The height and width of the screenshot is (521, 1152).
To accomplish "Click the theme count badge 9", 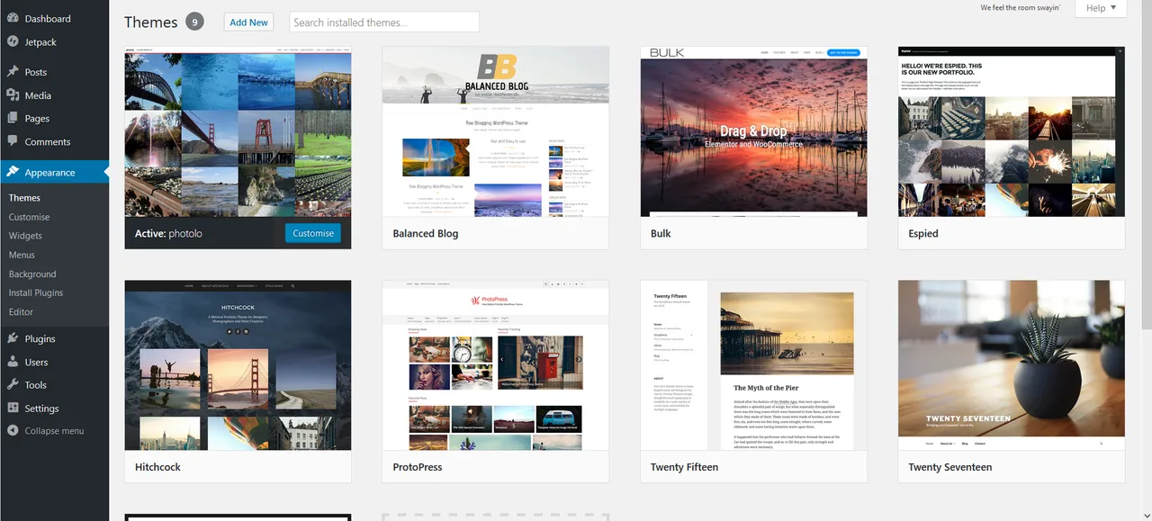I will [194, 22].
